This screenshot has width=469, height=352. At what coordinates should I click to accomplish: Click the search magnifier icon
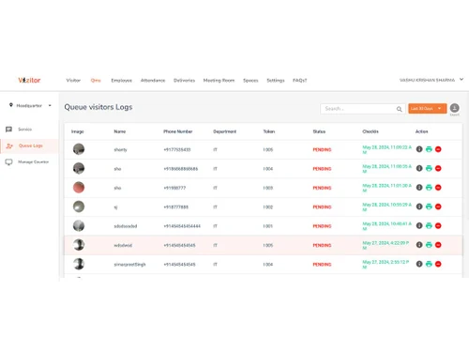(400, 109)
